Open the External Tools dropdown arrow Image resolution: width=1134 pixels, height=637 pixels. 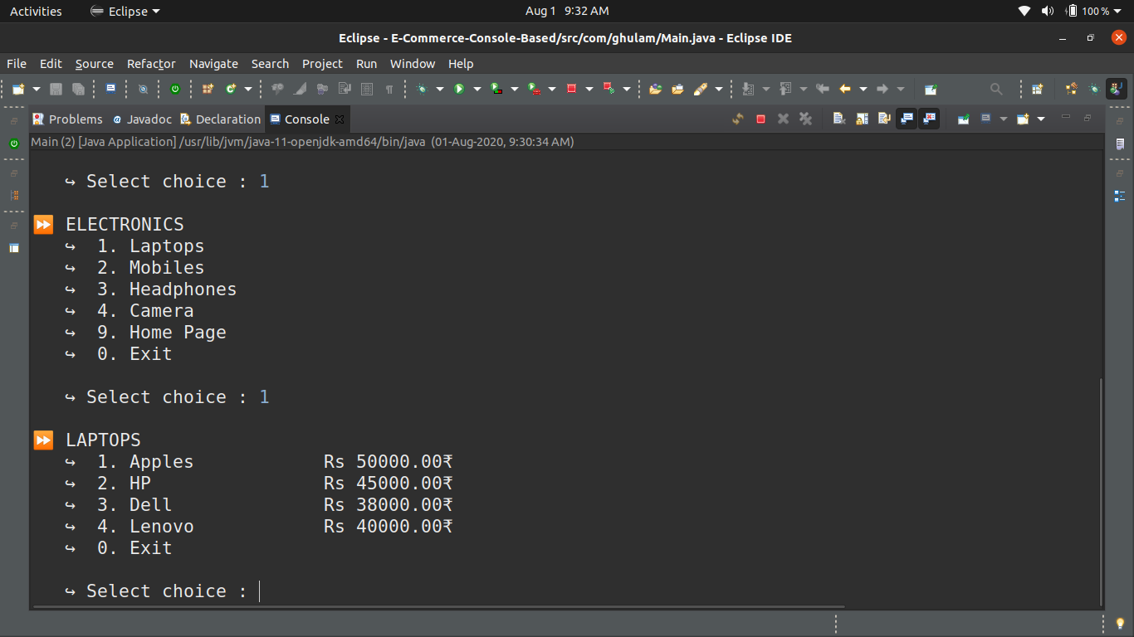pos(552,89)
